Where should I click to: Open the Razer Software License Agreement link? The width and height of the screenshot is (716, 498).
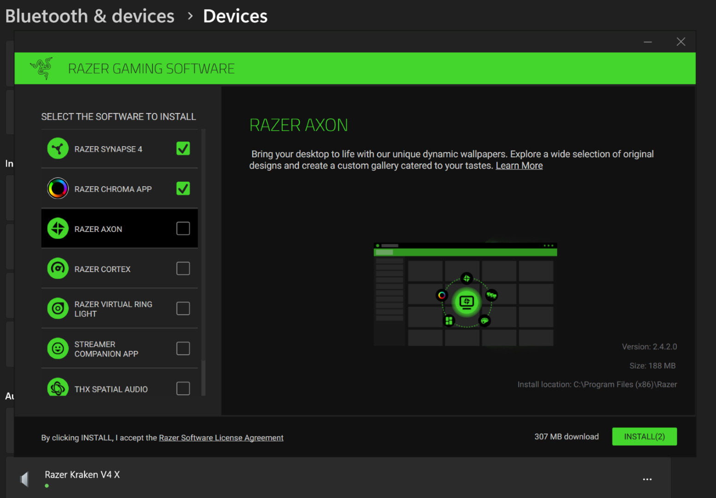[x=221, y=438]
